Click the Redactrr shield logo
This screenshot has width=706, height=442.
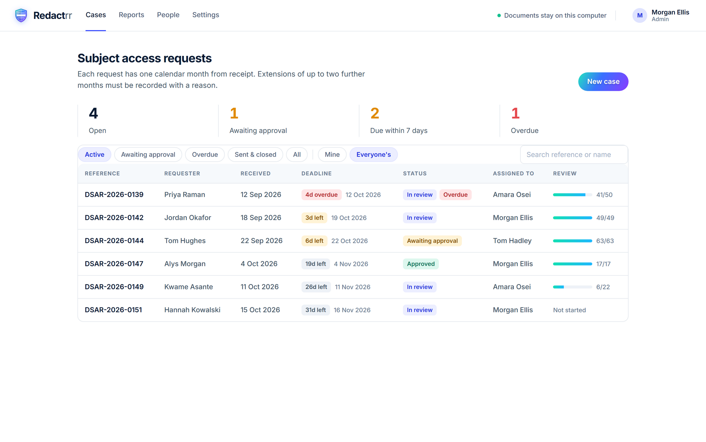pyautogui.click(x=21, y=15)
